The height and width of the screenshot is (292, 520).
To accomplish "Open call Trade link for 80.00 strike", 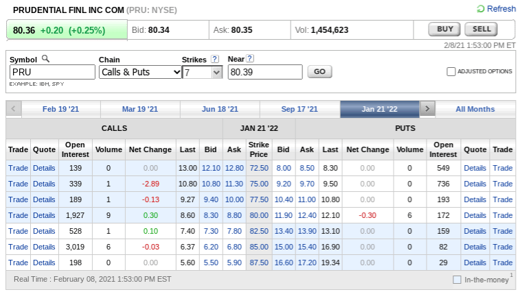I will click(x=19, y=215).
